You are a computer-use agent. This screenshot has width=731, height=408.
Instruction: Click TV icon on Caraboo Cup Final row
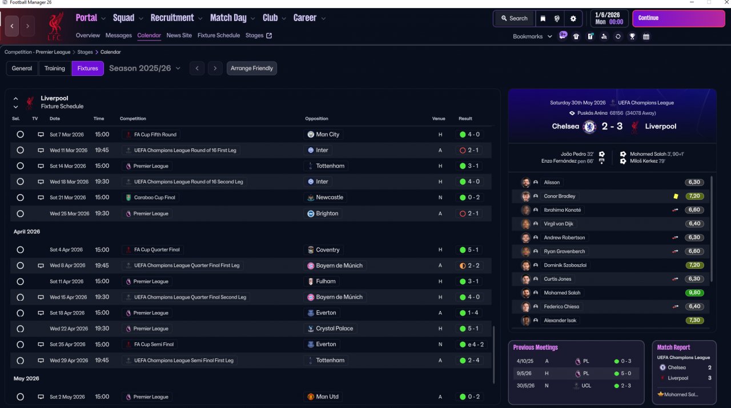41,197
